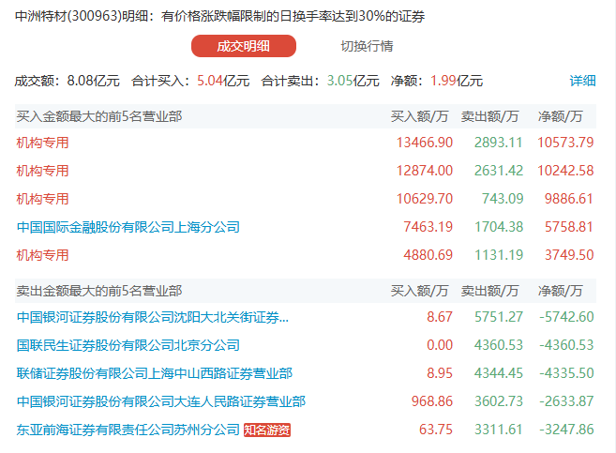Switch to the 切换行情 tab
Viewport: 616px width, 453px height.
(367, 46)
